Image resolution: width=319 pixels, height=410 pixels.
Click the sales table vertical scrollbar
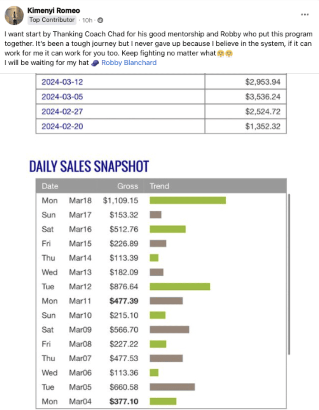(x=289, y=274)
